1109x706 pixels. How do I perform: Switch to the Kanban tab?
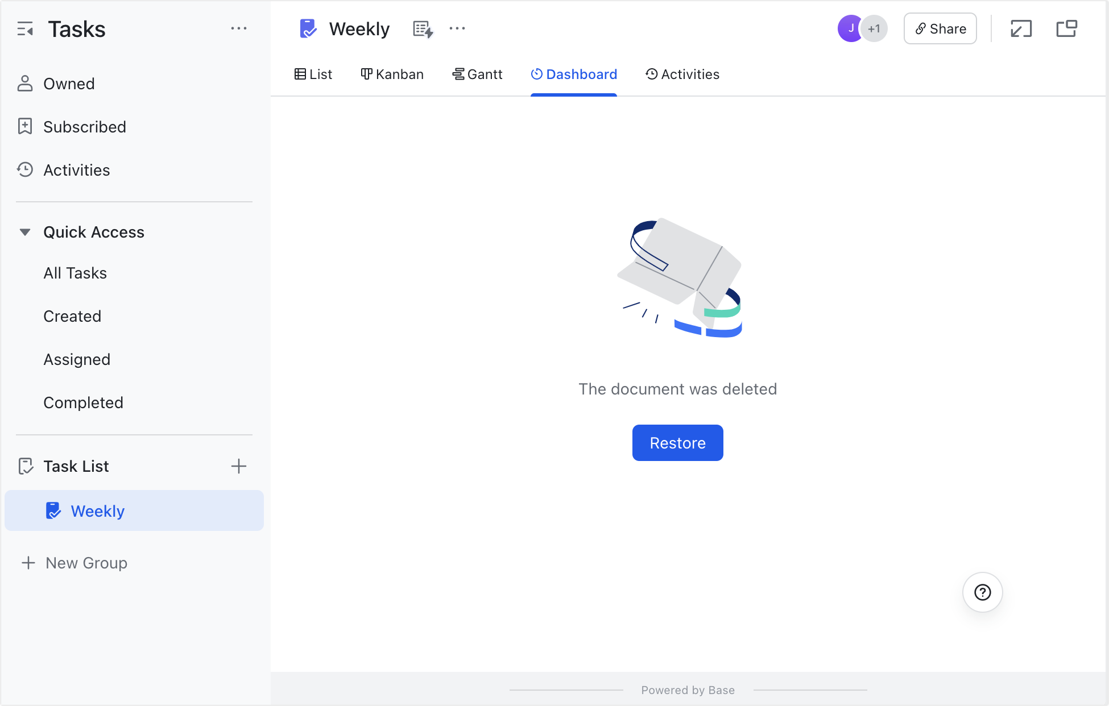coord(392,74)
